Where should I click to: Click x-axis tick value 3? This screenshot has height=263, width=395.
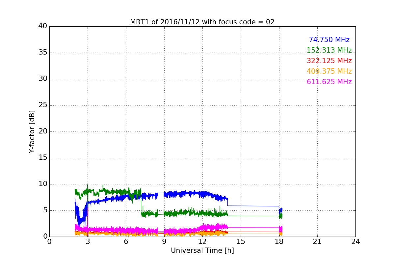[x=88, y=242]
